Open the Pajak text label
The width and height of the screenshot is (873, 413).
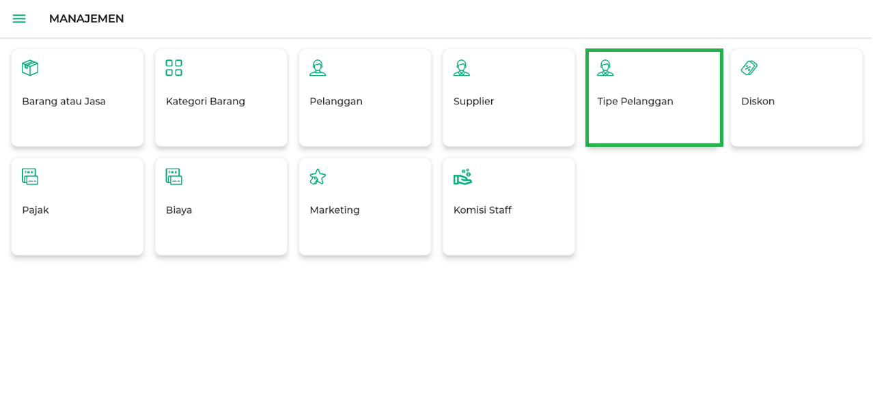[36, 210]
